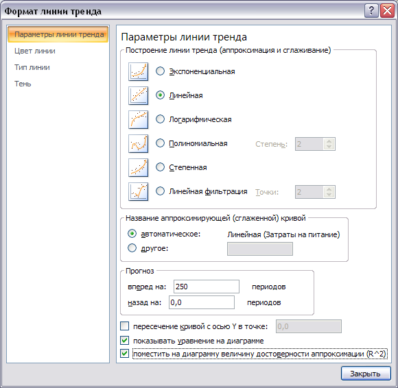Select the Экспоненциальная radio button
This screenshot has height=388, width=398.
click(160, 71)
